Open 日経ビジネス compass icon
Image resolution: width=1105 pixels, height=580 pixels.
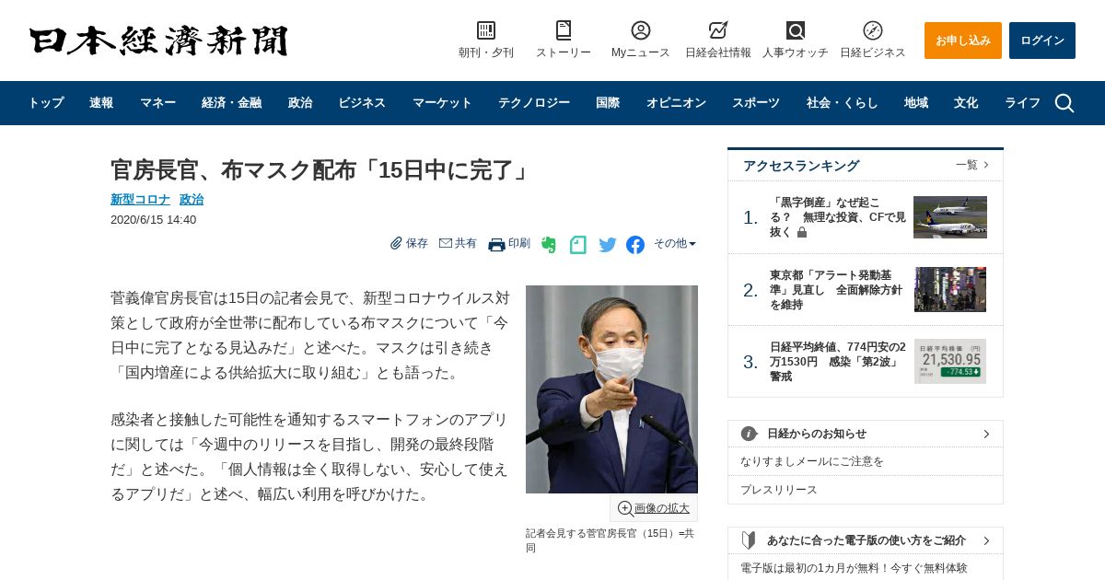coord(873,30)
